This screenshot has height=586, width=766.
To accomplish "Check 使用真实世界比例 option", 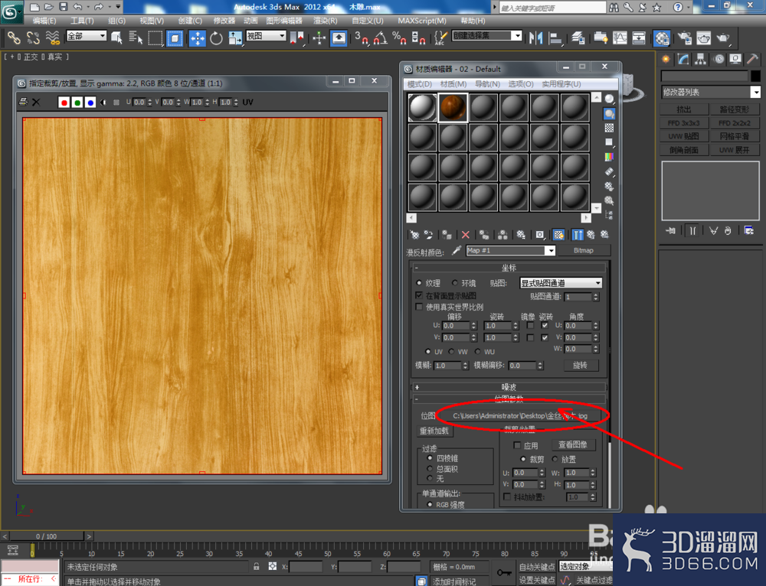I will pyautogui.click(x=419, y=307).
